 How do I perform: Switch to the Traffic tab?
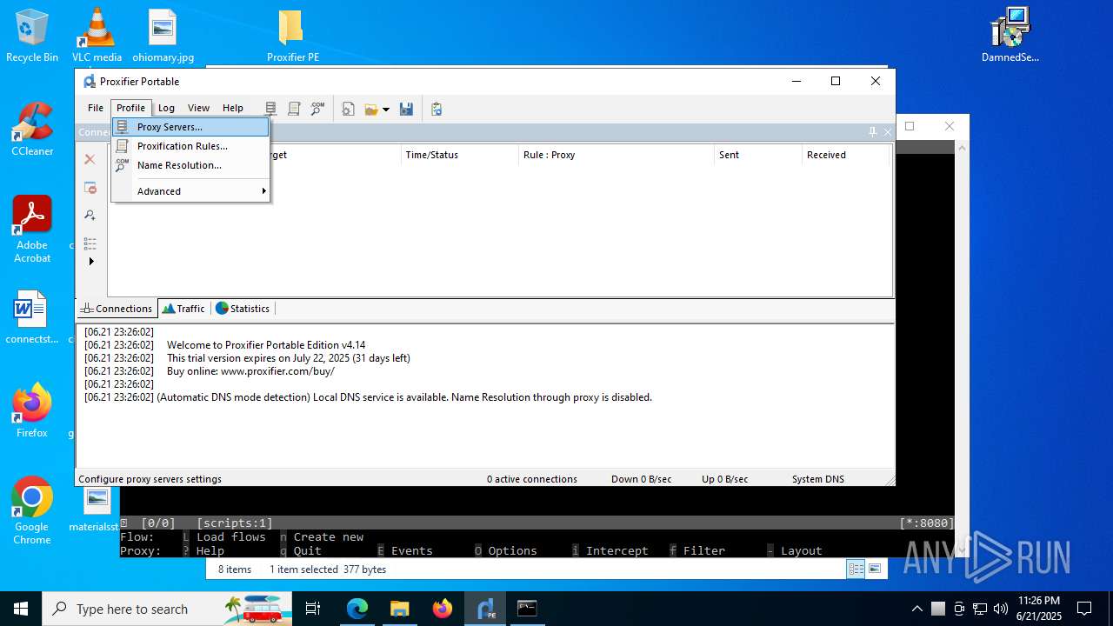[x=183, y=309]
